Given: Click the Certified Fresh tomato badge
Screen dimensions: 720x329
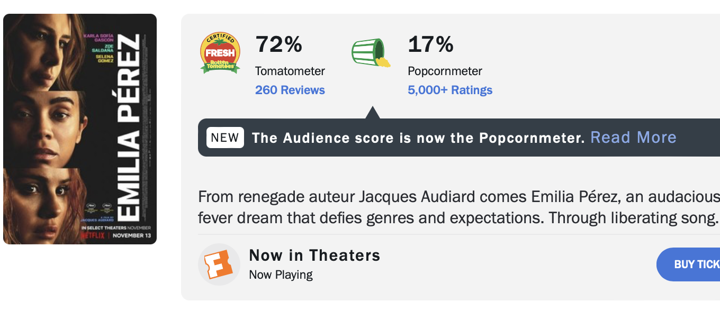Looking at the screenshot, I should point(220,53).
